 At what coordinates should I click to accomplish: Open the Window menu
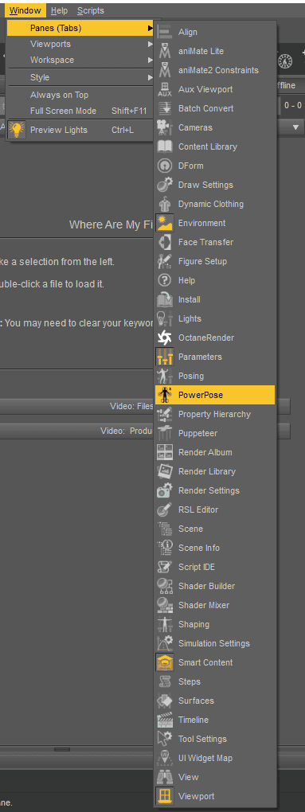(x=25, y=10)
